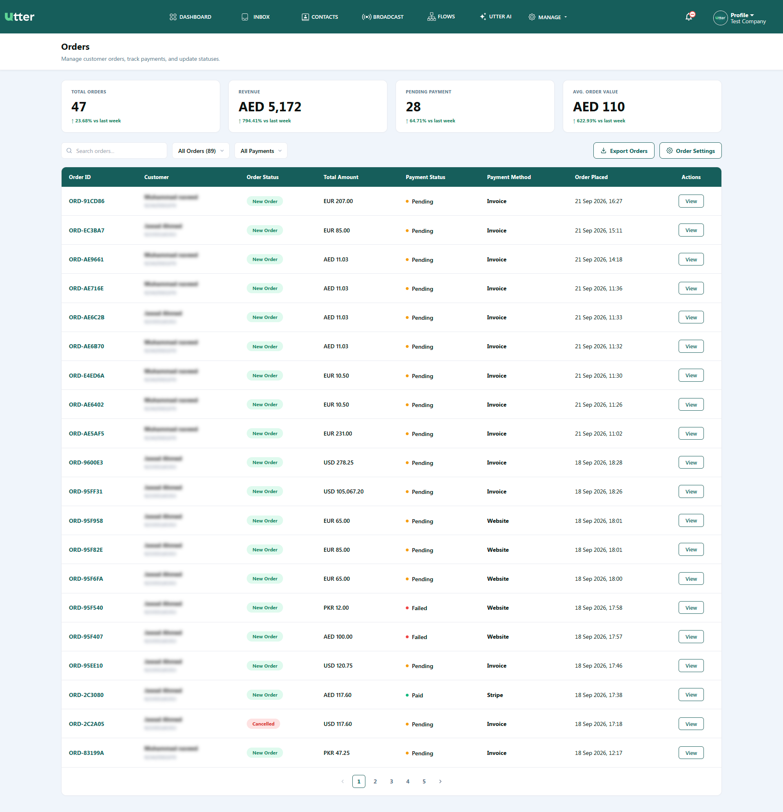Go to pagination page 3

tap(391, 781)
